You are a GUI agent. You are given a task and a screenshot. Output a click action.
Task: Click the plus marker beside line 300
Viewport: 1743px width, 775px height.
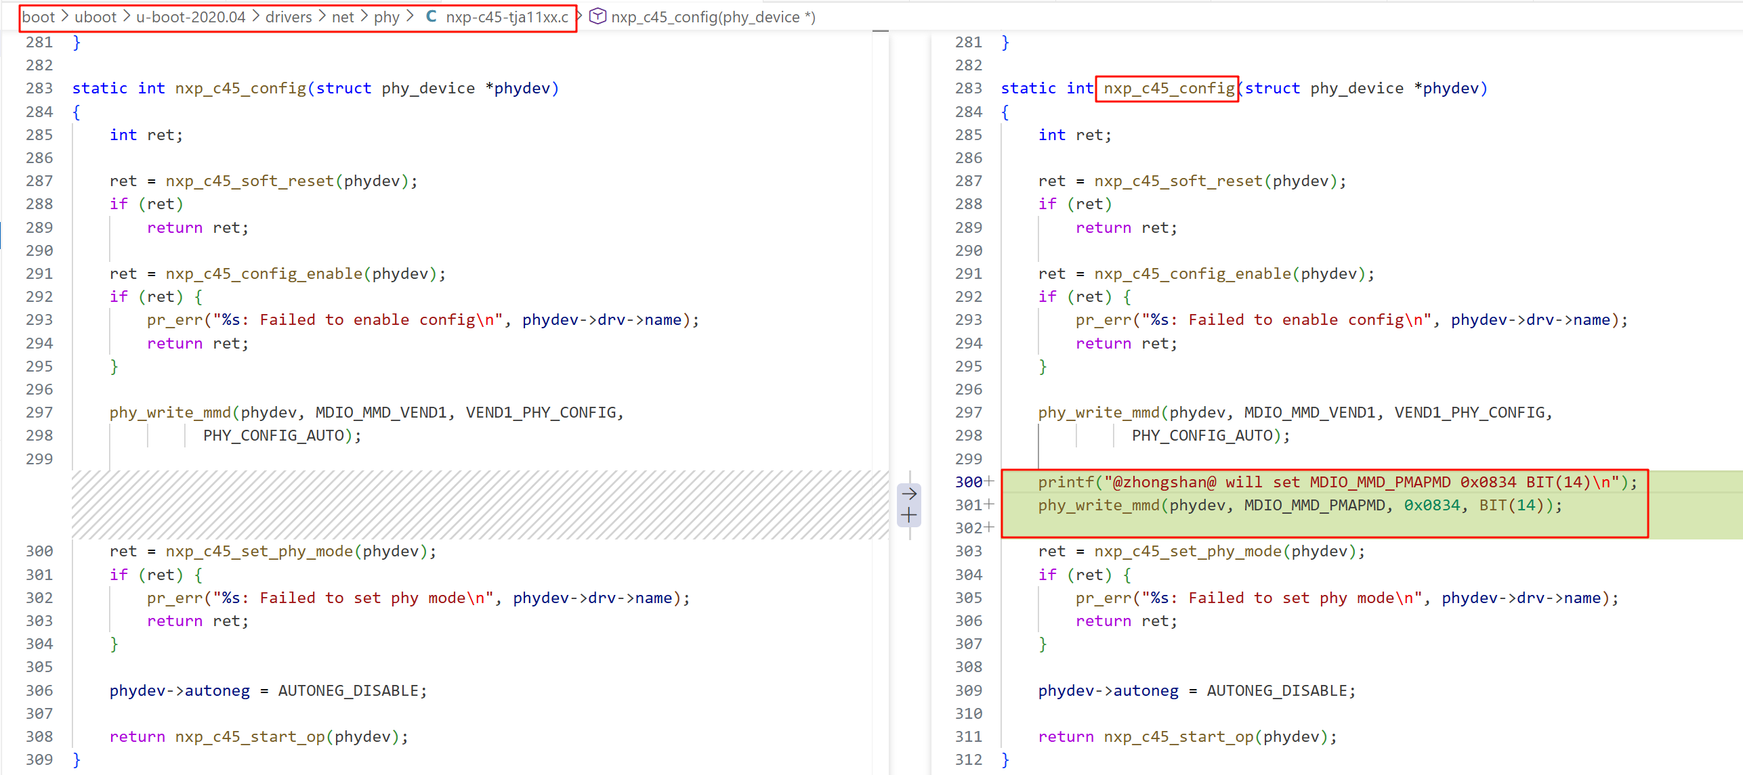(990, 481)
